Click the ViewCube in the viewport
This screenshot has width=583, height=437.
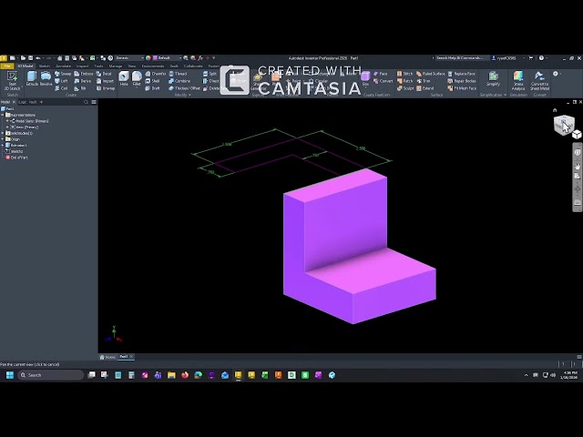pos(564,126)
